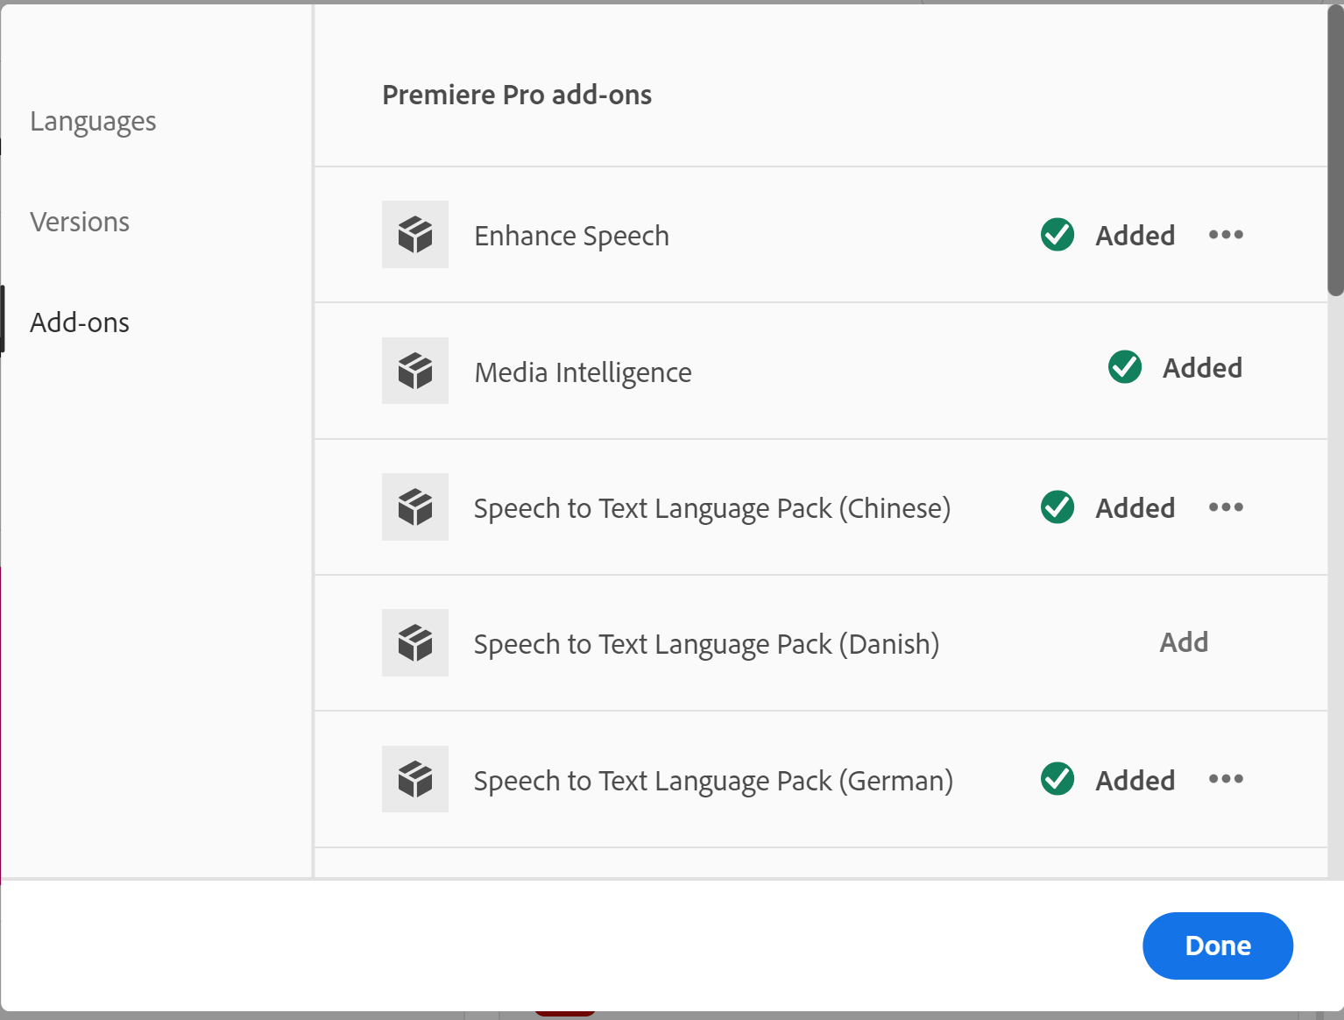Click the Media Intelligence package icon
Viewport: 1344px width, 1020px height.
[415, 371]
